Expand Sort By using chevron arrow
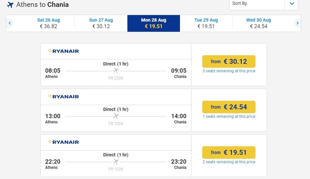This screenshot has width=310, height=179. tap(291, 4)
